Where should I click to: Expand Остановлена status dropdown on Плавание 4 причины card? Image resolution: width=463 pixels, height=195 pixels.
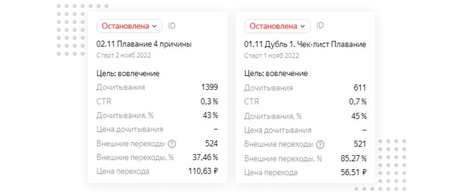point(129,26)
